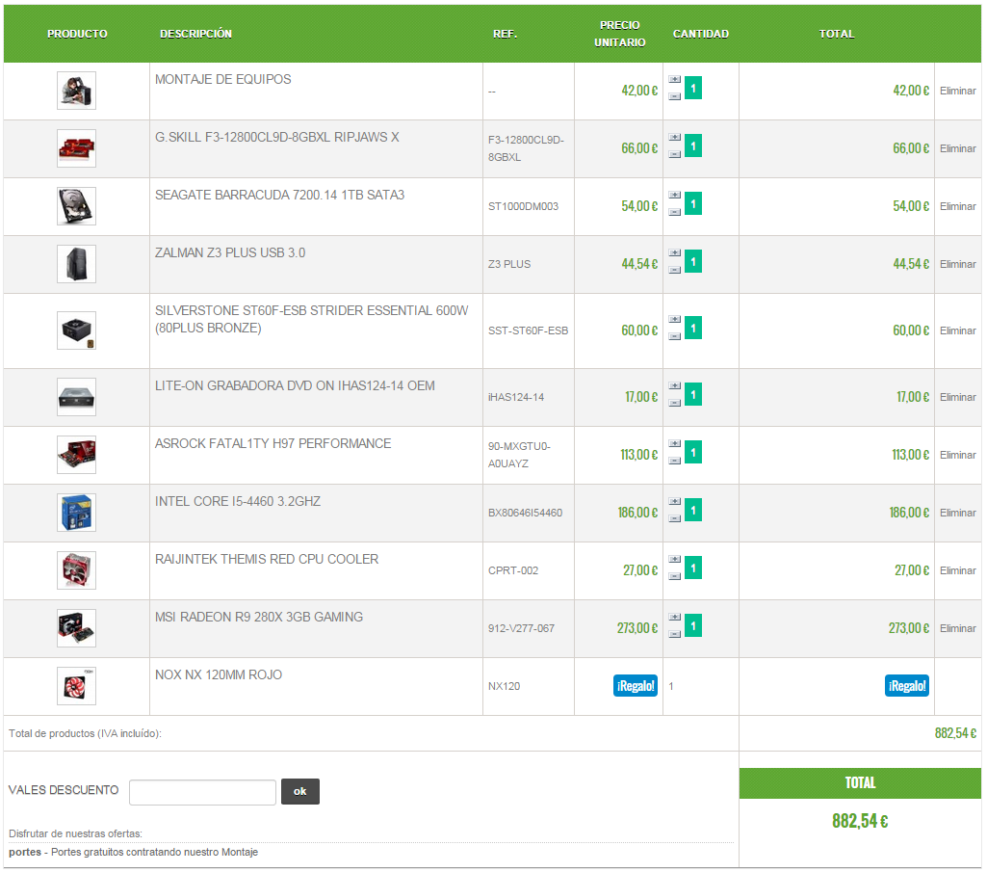Click reference text 'ST1000DM003'
The width and height of the screenshot is (987, 872).
point(523,207)
